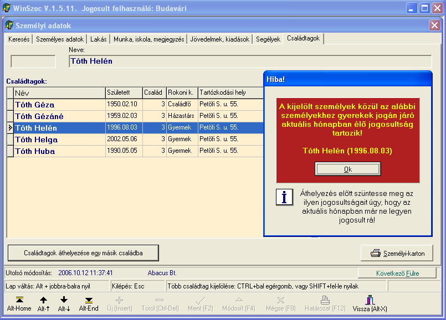Switch to the Segélyek tab

click(x=268, y=39)
